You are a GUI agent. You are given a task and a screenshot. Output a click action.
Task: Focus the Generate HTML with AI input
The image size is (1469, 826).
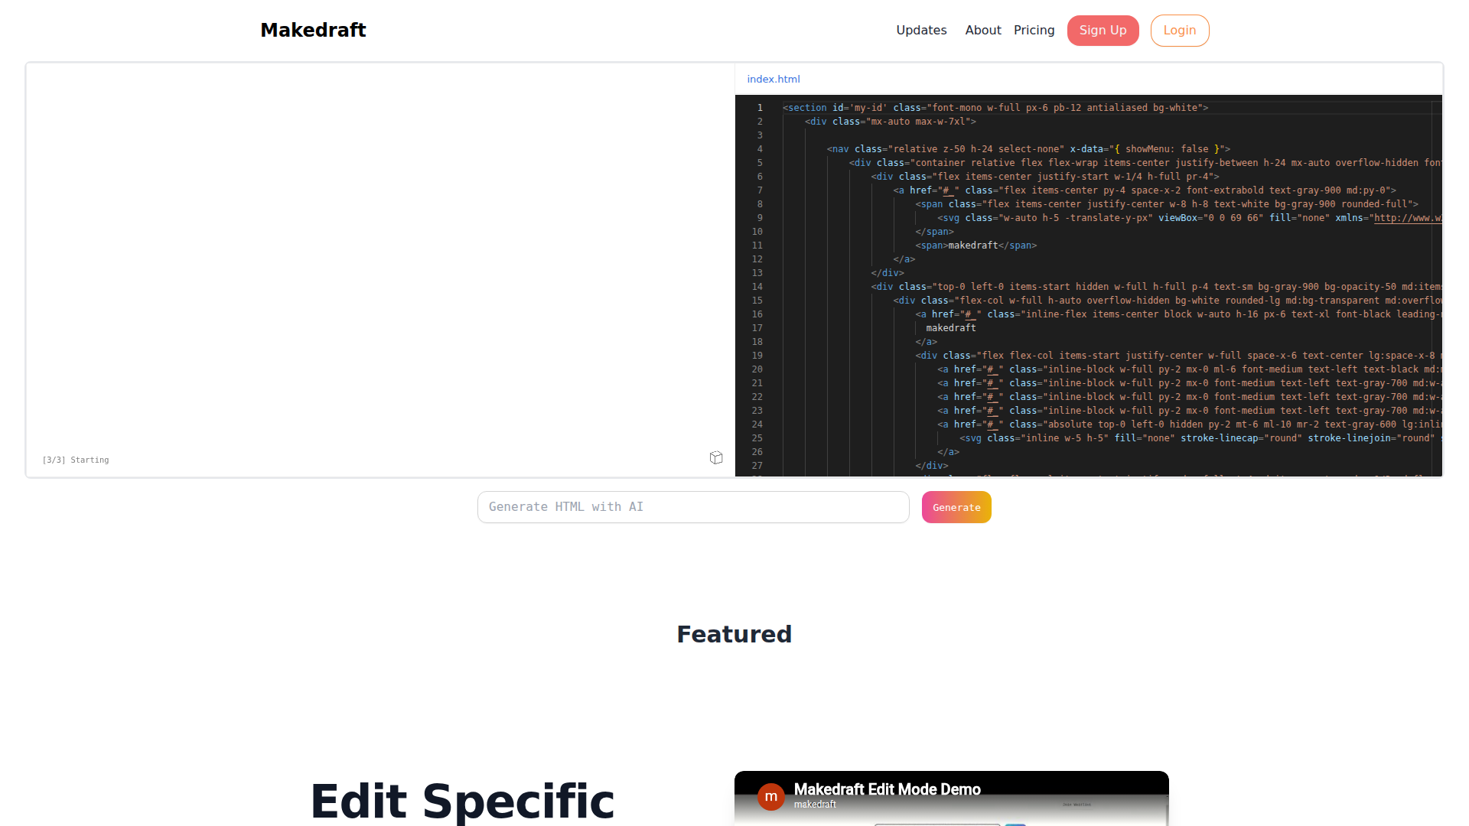(692, 507)
